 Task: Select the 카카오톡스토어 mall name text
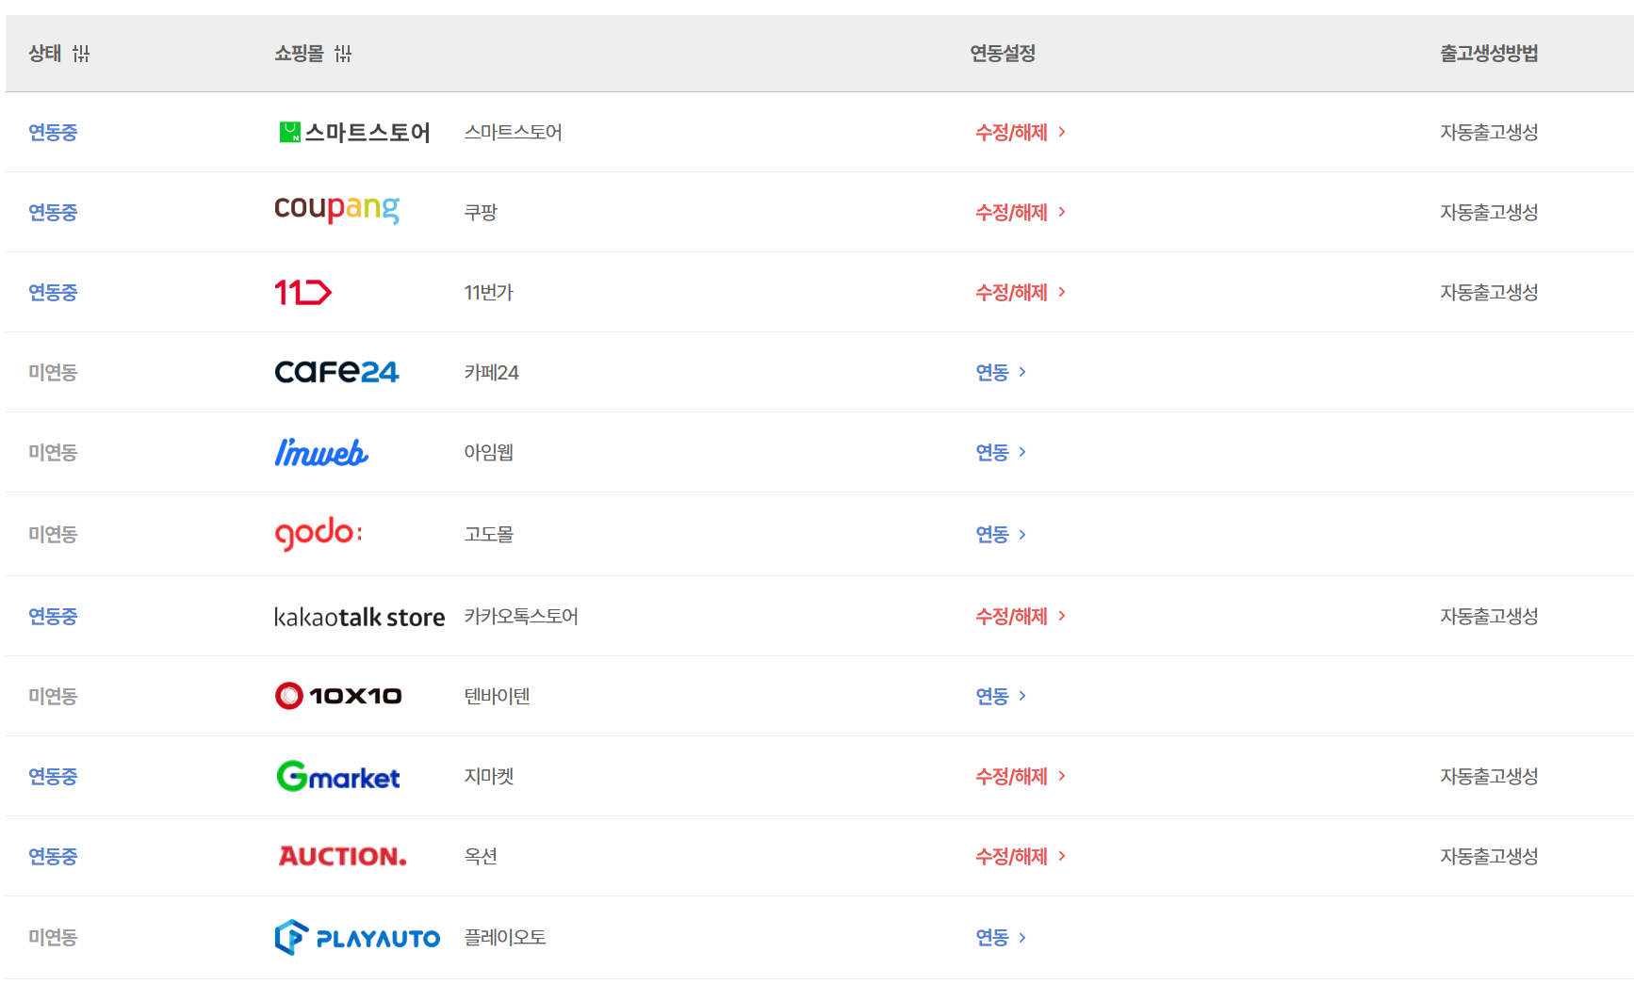tap(521, 617)
